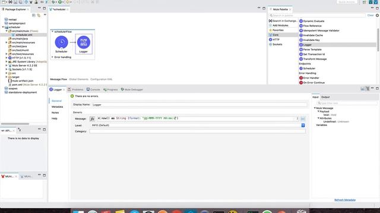Expand the Mule Server 4.2.2 EE node
Image resolution: width=380 pixels, height=213 pixels.
[7, 66]
